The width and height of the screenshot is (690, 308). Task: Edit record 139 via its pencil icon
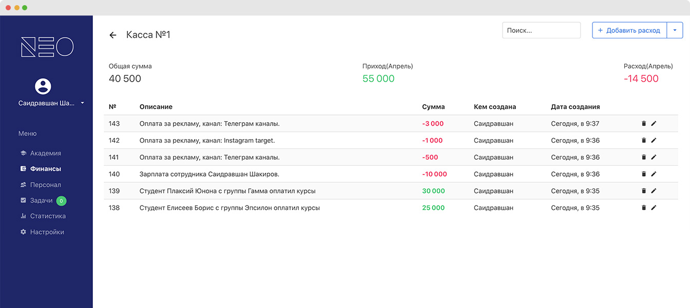point(654,190)
